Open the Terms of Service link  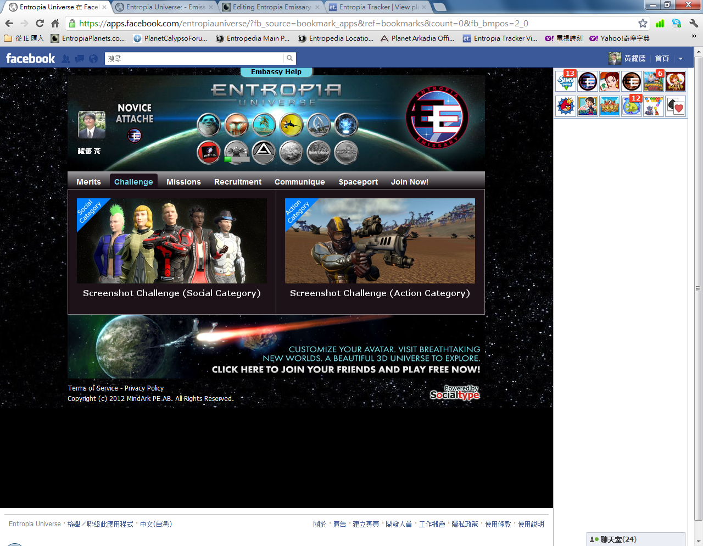coord(93,388)
